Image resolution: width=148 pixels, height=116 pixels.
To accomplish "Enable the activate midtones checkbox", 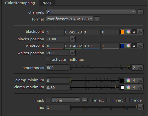I will (x=48, y=59).
